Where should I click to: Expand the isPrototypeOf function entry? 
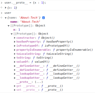[x=15, y=46]
